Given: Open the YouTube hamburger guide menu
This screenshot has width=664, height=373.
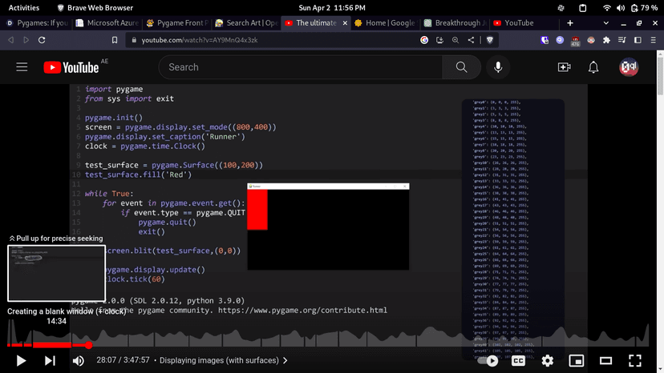Looking at the screenshot, I should 22,68.
